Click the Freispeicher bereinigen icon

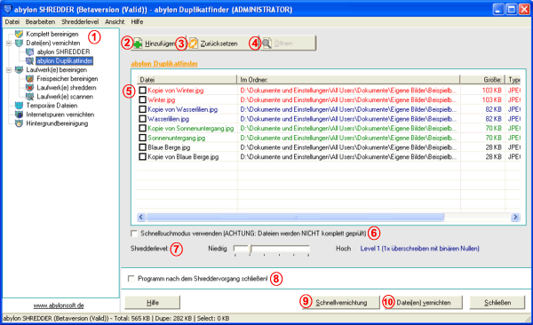[x=30, y=78]
